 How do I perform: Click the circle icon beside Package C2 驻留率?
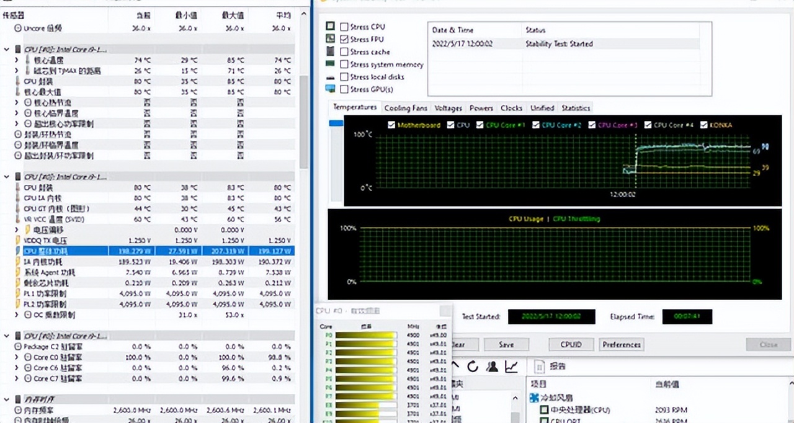(18, 347)
